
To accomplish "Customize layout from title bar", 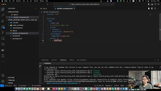I will (x=158, y=4).
